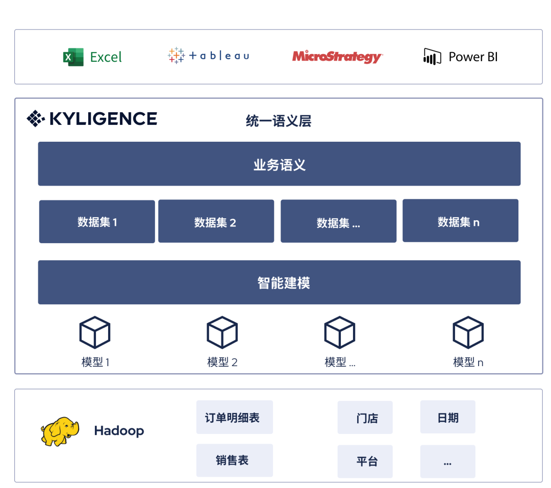This screenshot has height=488, width=551.
Task: Select the 模型 n cube icon
Action: (468, 332)
